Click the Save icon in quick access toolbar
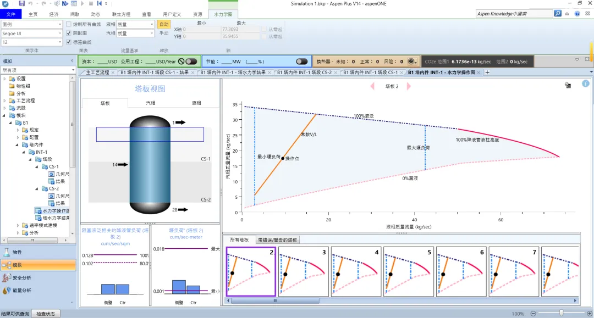This screenshot has width=594, height=318. pos(21,4)
